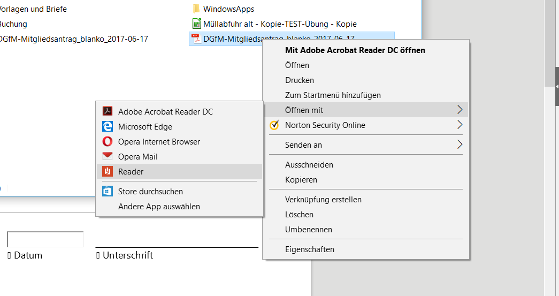Expand the Senden an arrow
The image size is (559, 296).
[x=460, y=145]
